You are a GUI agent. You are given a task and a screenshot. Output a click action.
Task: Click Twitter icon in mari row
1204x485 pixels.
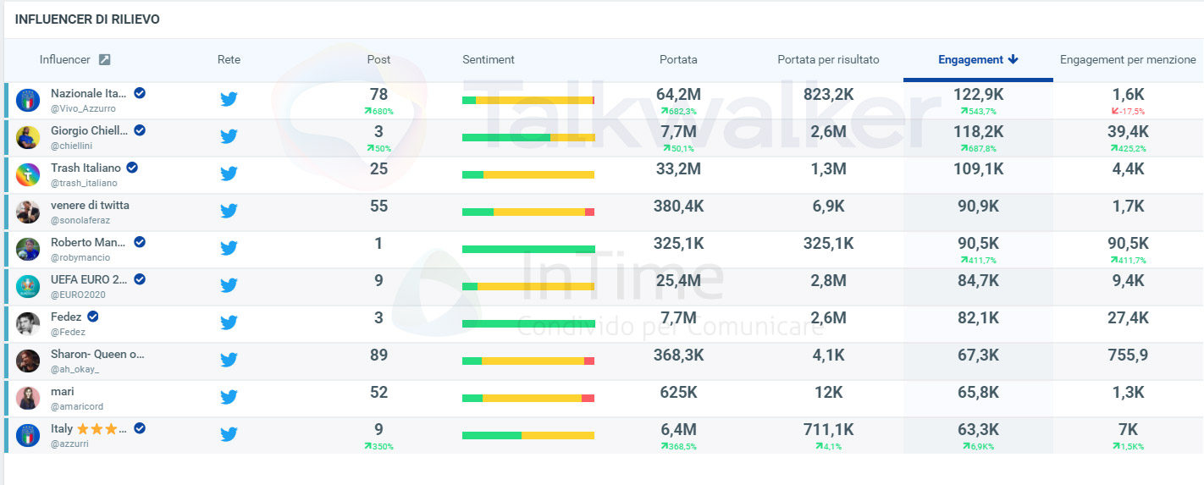[229, 397]
